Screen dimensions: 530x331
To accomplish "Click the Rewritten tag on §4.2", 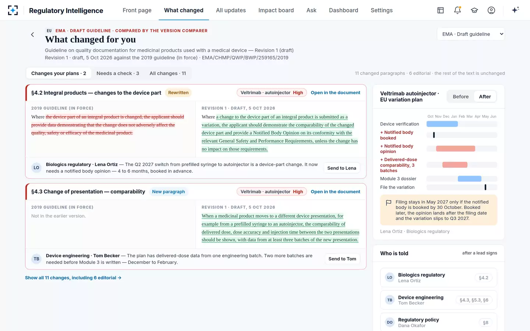I will [x=178, y=93].
